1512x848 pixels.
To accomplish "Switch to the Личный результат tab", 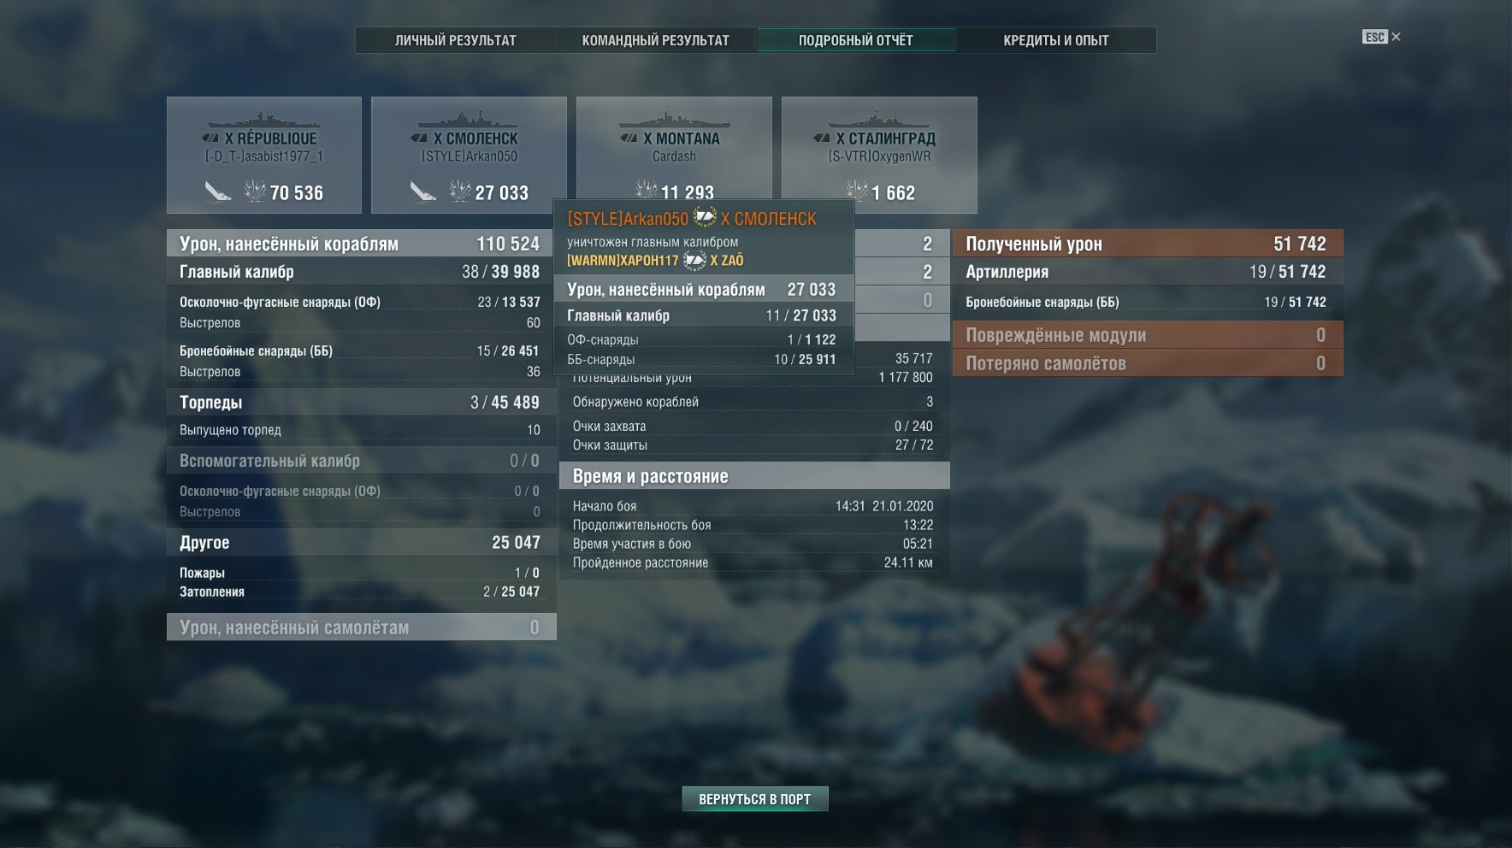I will (456, 40).
